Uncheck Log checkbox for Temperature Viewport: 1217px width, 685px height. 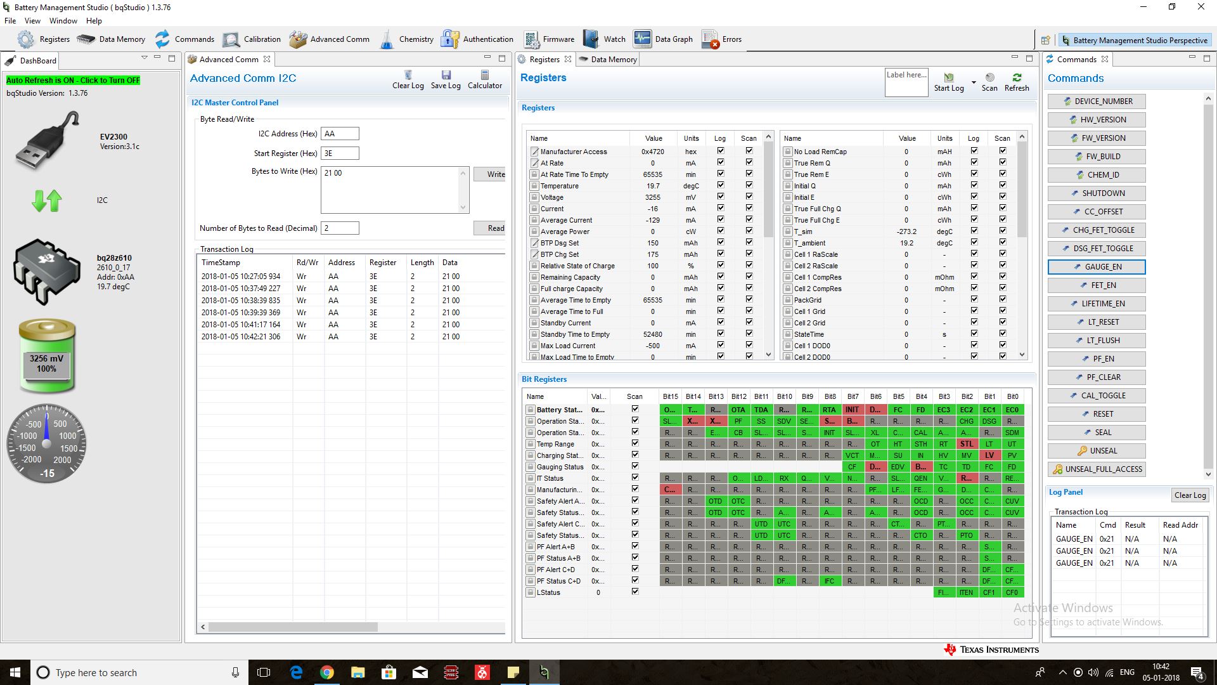pyautogui.click(x=720, y=185)
